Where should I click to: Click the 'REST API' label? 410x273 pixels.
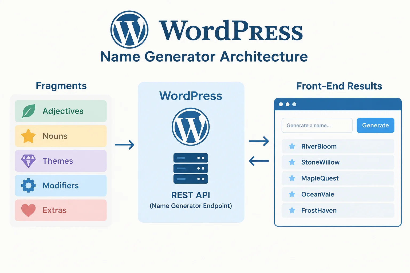[x=191, y=195]
